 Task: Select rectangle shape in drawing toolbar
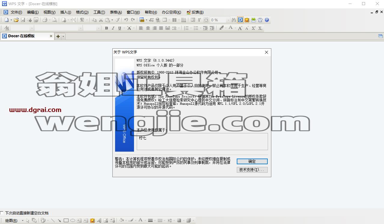pyautogui.click(x=66, y=220)
